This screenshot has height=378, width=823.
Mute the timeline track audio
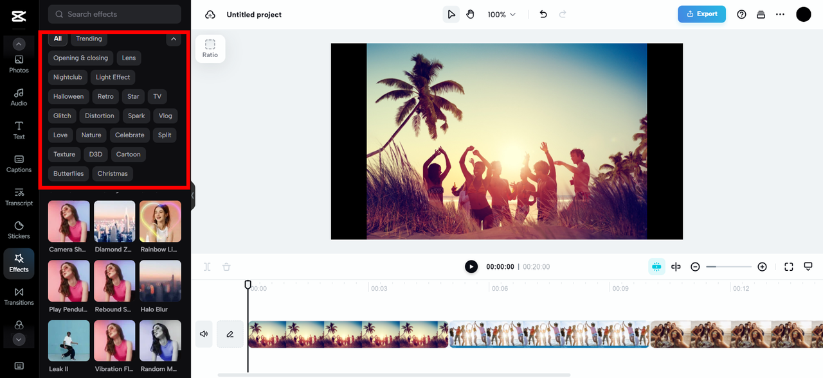coord(204,334)
